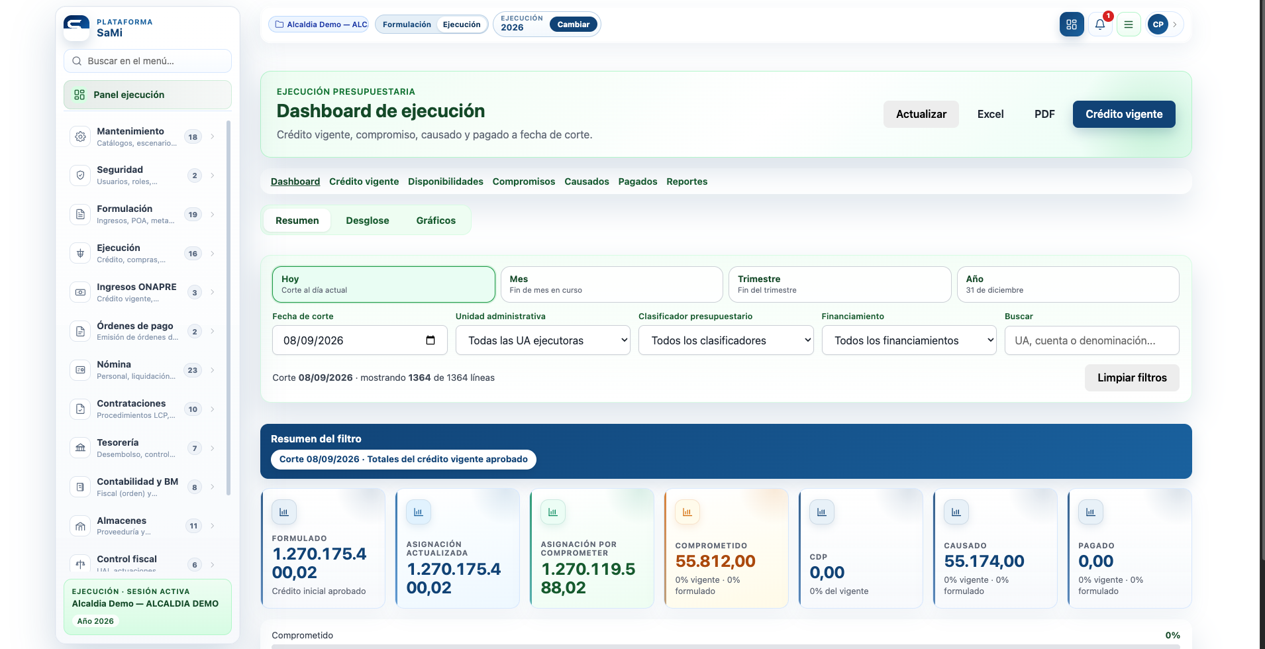Open the notifications bell
Image resolution: width=1265 pixels, height=649 pixels.
coord(1100,25)
